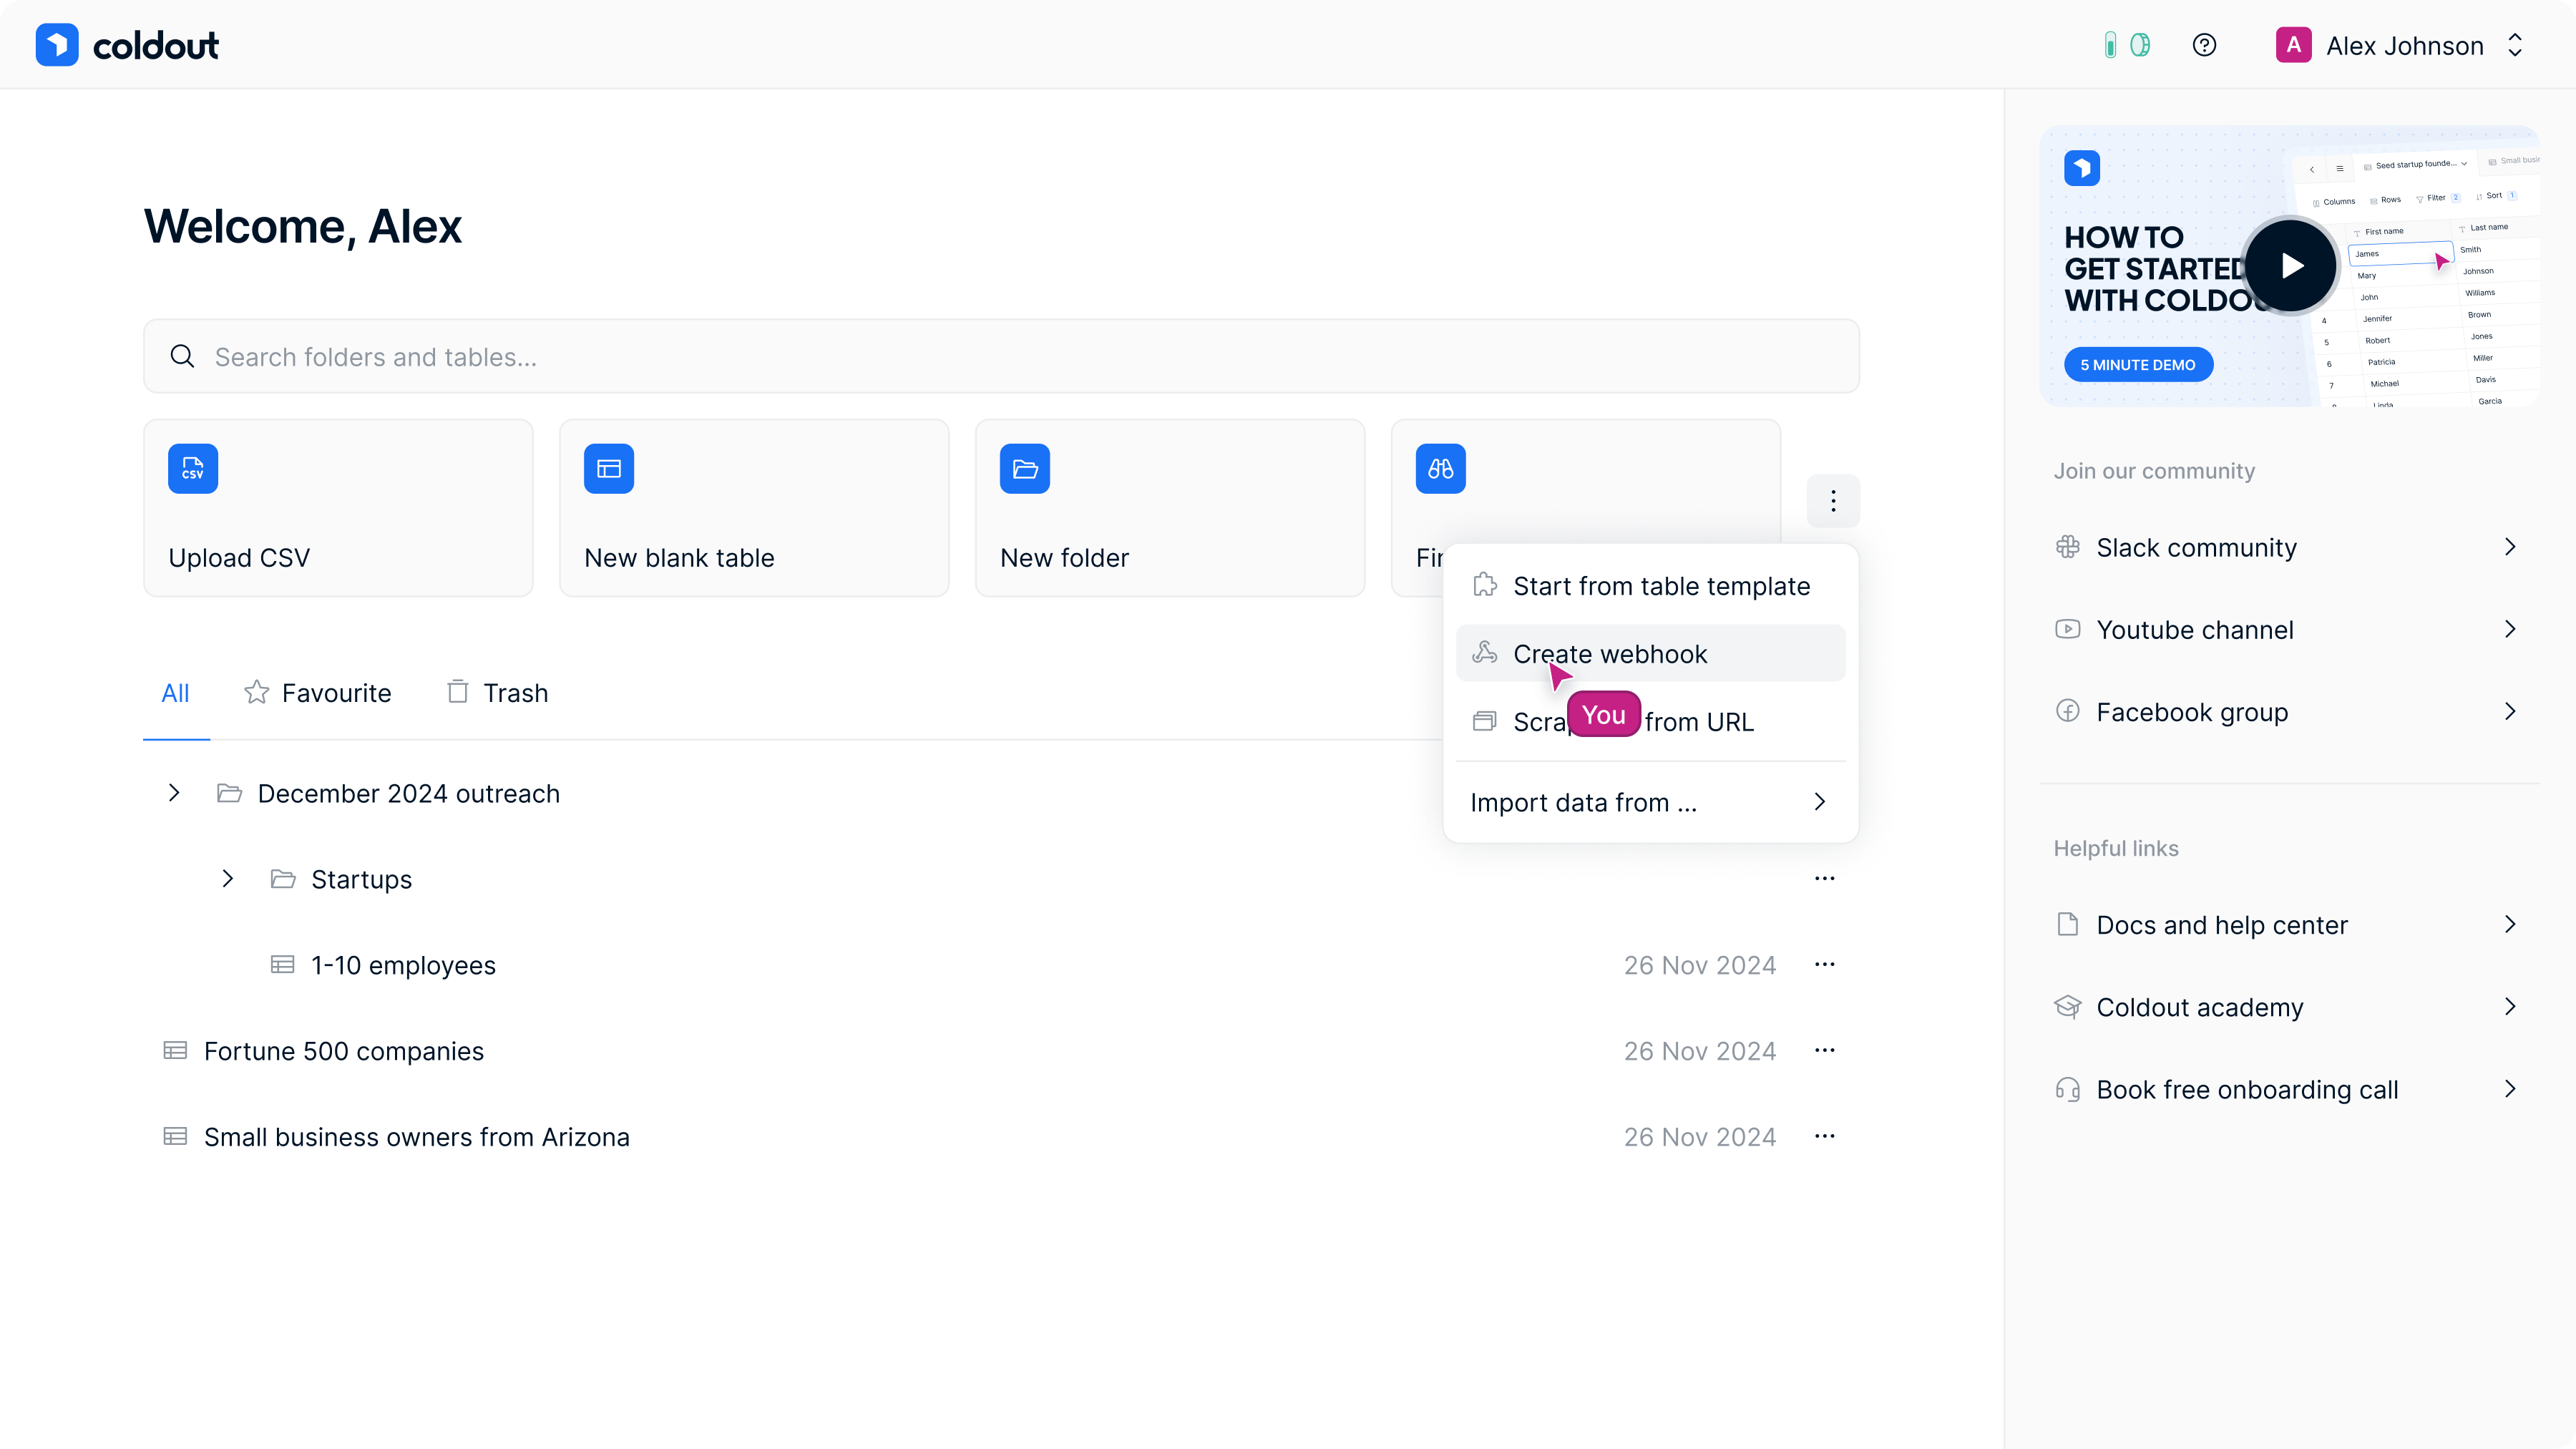2576x1449 pixels.
Task: Switch to the Favourite tab
Action: [318, 693]
